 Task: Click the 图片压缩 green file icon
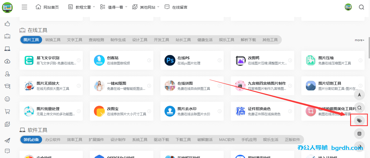coord(311,60)
